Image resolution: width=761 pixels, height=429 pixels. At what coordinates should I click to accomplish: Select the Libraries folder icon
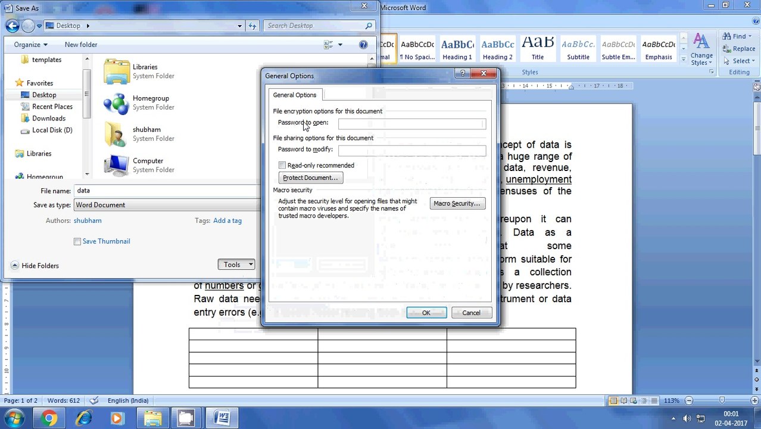pyautogui.click(x=116, y=71)
